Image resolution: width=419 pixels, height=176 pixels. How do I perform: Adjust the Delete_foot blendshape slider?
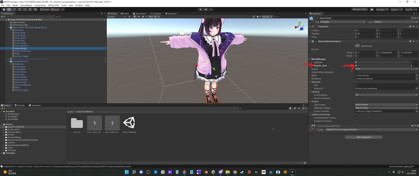[382, 66]
